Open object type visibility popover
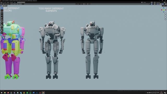The height and width of the screenshot is (94, 167). click(150, 4)
